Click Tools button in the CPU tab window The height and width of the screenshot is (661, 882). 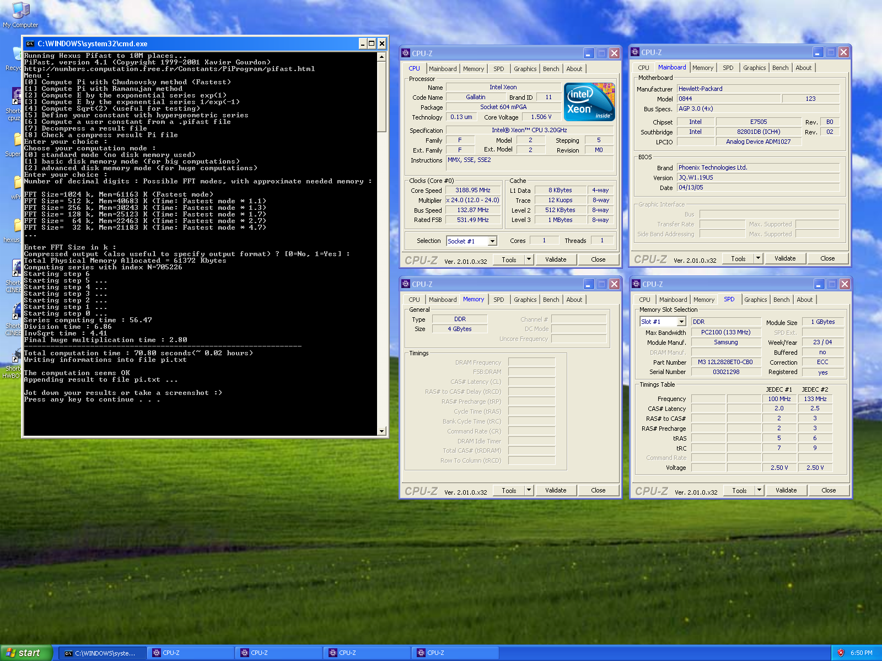pyautogui.click(x=509, y=259)
